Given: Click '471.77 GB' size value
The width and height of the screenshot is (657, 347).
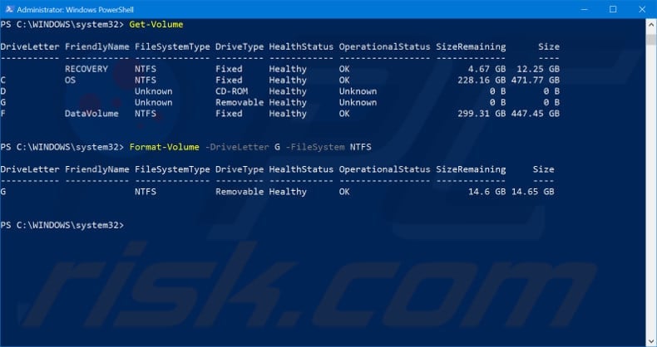Looking at the screenshot, I should click(x=536, y=81).
